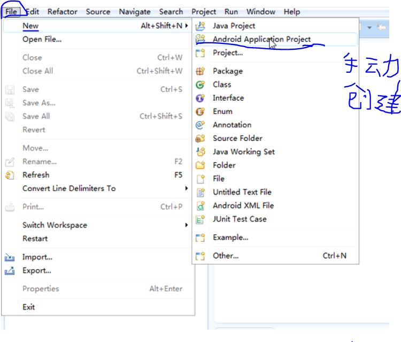
Task: Open the Refactor menu
Action: [63, 12]
